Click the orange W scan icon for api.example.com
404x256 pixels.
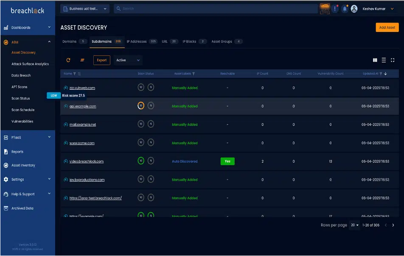[141, 105]
